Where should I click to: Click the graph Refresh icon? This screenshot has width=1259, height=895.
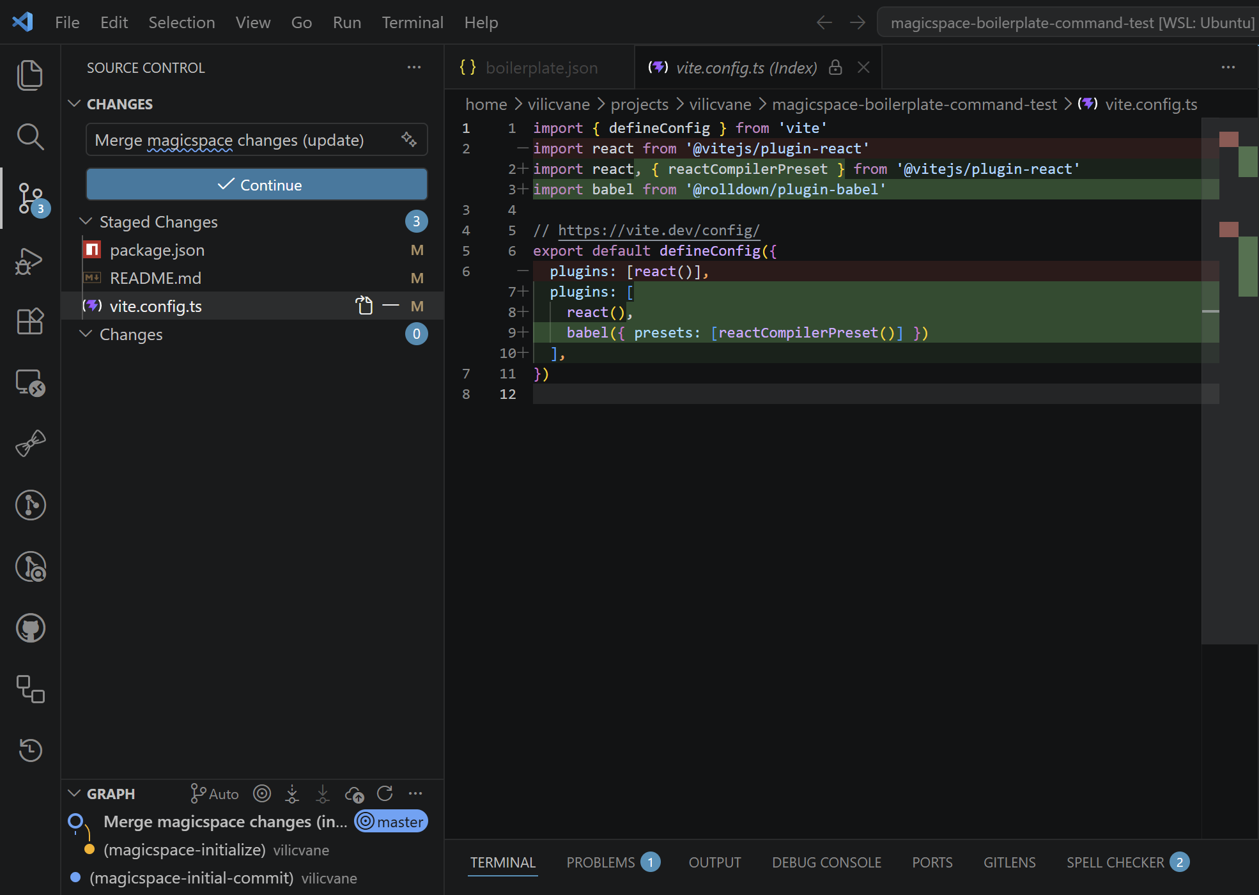pos(385,794)
